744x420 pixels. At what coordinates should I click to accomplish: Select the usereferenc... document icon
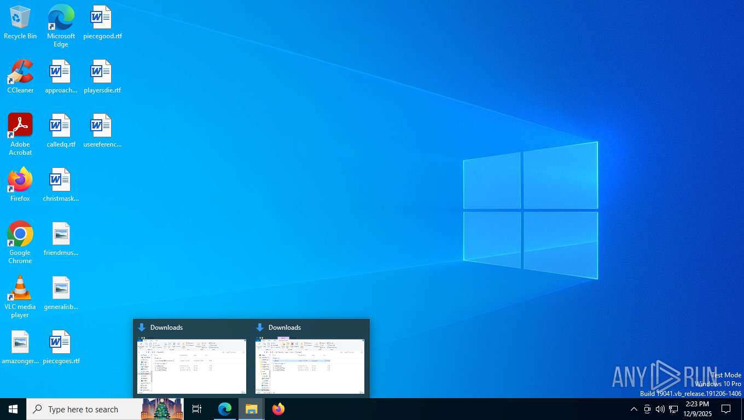click(x=102, y=131)
